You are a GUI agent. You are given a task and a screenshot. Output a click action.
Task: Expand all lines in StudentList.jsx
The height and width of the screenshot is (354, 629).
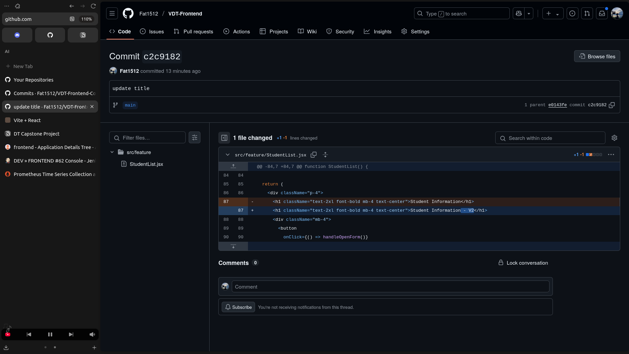click(x=325, y=155)
